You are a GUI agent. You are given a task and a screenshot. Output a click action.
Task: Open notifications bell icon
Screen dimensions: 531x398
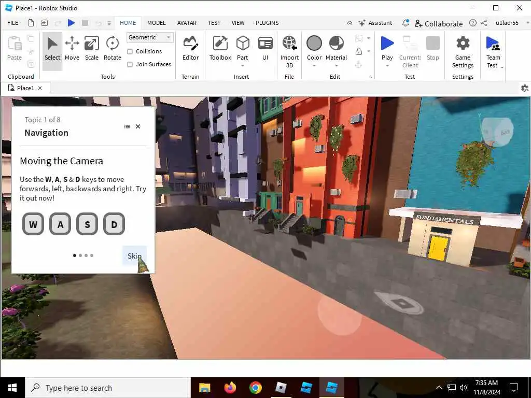click(406, 23)
